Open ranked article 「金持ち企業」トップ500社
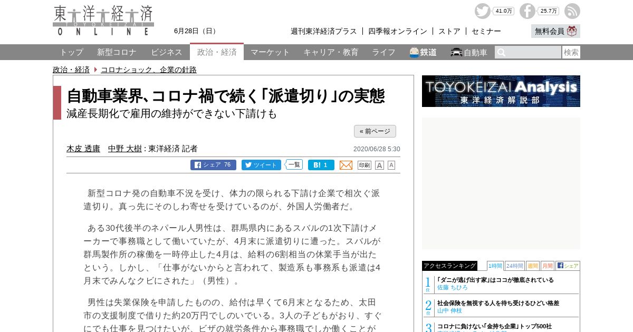The height and width of the screenshot is (332, 633). (494, 326)
